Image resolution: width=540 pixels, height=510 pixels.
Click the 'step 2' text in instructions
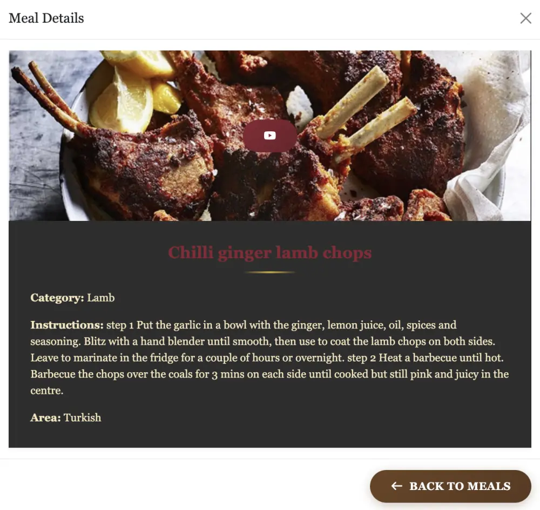(x=361, y=358)
